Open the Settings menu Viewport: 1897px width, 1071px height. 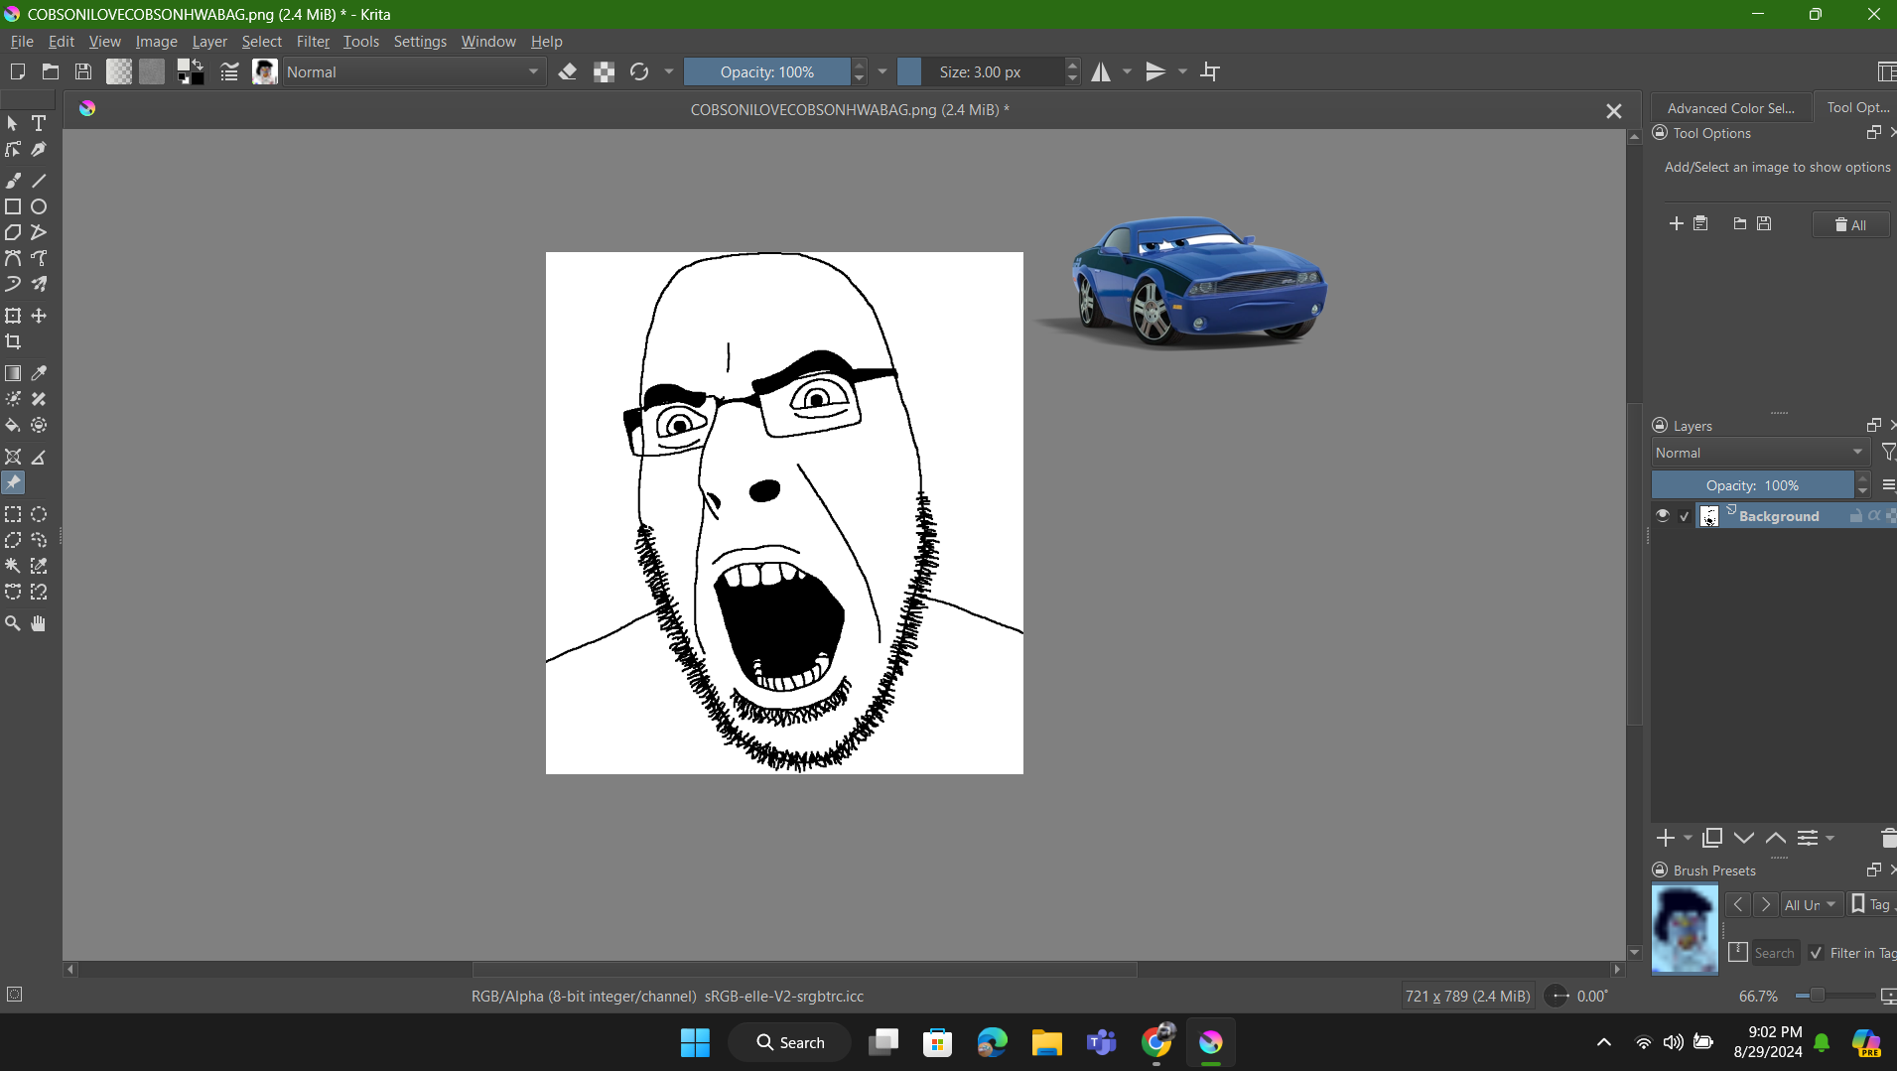(x=420, y=42)
